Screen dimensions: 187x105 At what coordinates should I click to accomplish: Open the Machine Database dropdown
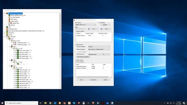[99, 47]
